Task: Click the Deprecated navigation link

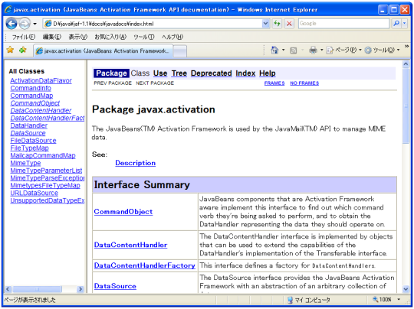Action: tap(212, 73)
